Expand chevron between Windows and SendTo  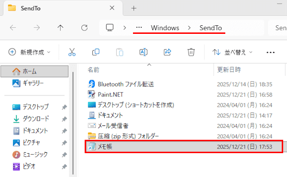pyautogui.click(x=189, y=28)
